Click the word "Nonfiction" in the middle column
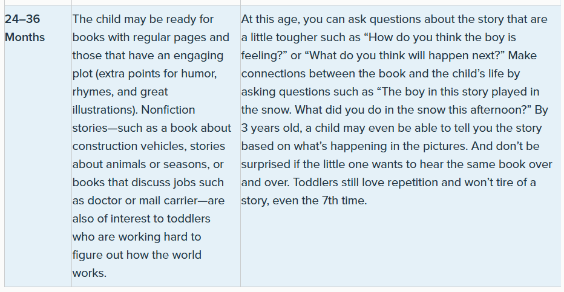564x292 pixels. (168, 109)
